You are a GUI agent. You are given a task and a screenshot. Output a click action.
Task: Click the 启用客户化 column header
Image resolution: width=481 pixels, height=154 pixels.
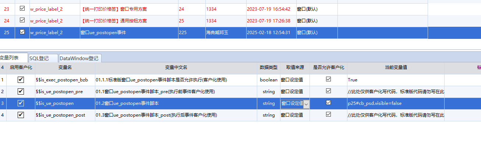(21, 67)
